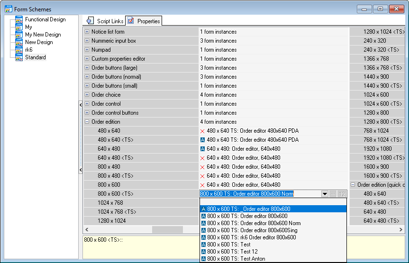
Task: Select the 1024 x 768 <TS> row
Action: tap(141, 212)
